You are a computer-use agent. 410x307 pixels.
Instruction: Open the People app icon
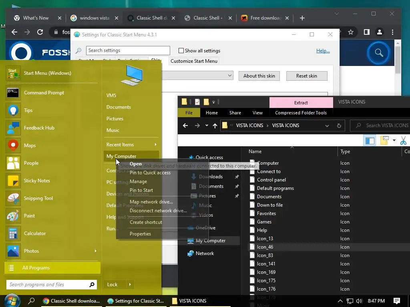(13, 163)
